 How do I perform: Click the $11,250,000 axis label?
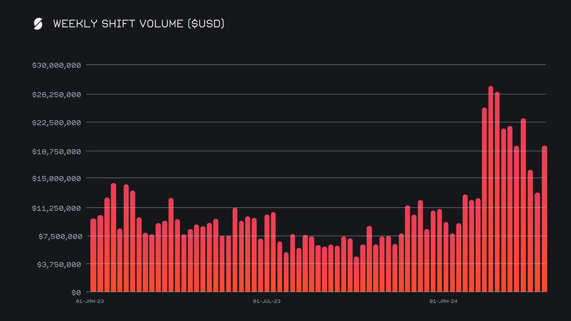pos(57,208)
